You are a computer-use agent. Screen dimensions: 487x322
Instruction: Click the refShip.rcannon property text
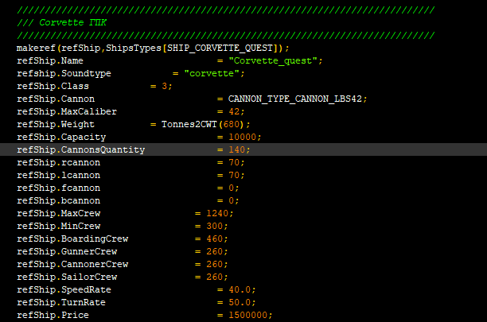58,162
